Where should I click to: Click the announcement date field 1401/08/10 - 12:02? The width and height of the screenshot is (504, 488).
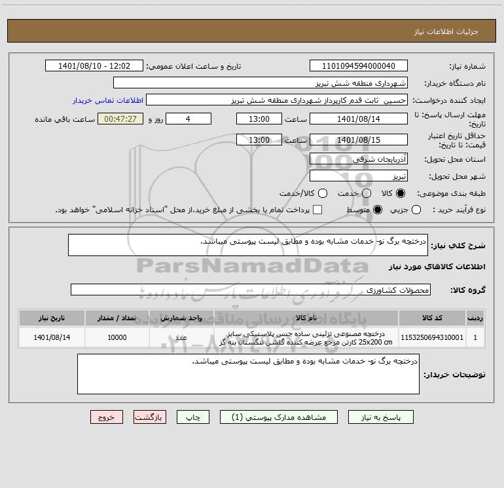(94, 66)
